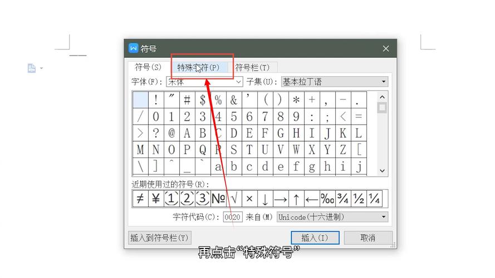Choose recent fraction ½
The image size is (495, 278).
(359, 198)
